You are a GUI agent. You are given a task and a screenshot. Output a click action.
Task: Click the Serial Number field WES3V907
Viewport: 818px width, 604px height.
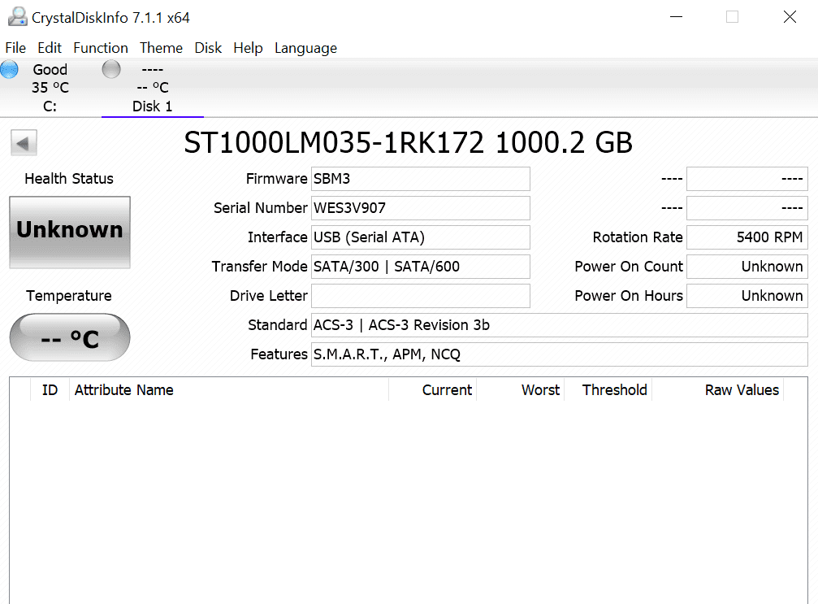tap(421, 208)
